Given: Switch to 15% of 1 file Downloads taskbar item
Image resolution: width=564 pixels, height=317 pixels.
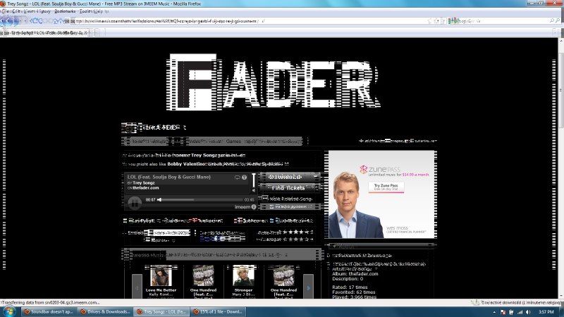Looking at the screenshot, I should coord(218,311).
